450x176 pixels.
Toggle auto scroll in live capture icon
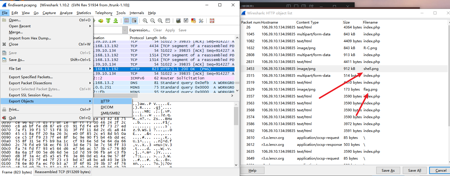(x=134, y=21)
